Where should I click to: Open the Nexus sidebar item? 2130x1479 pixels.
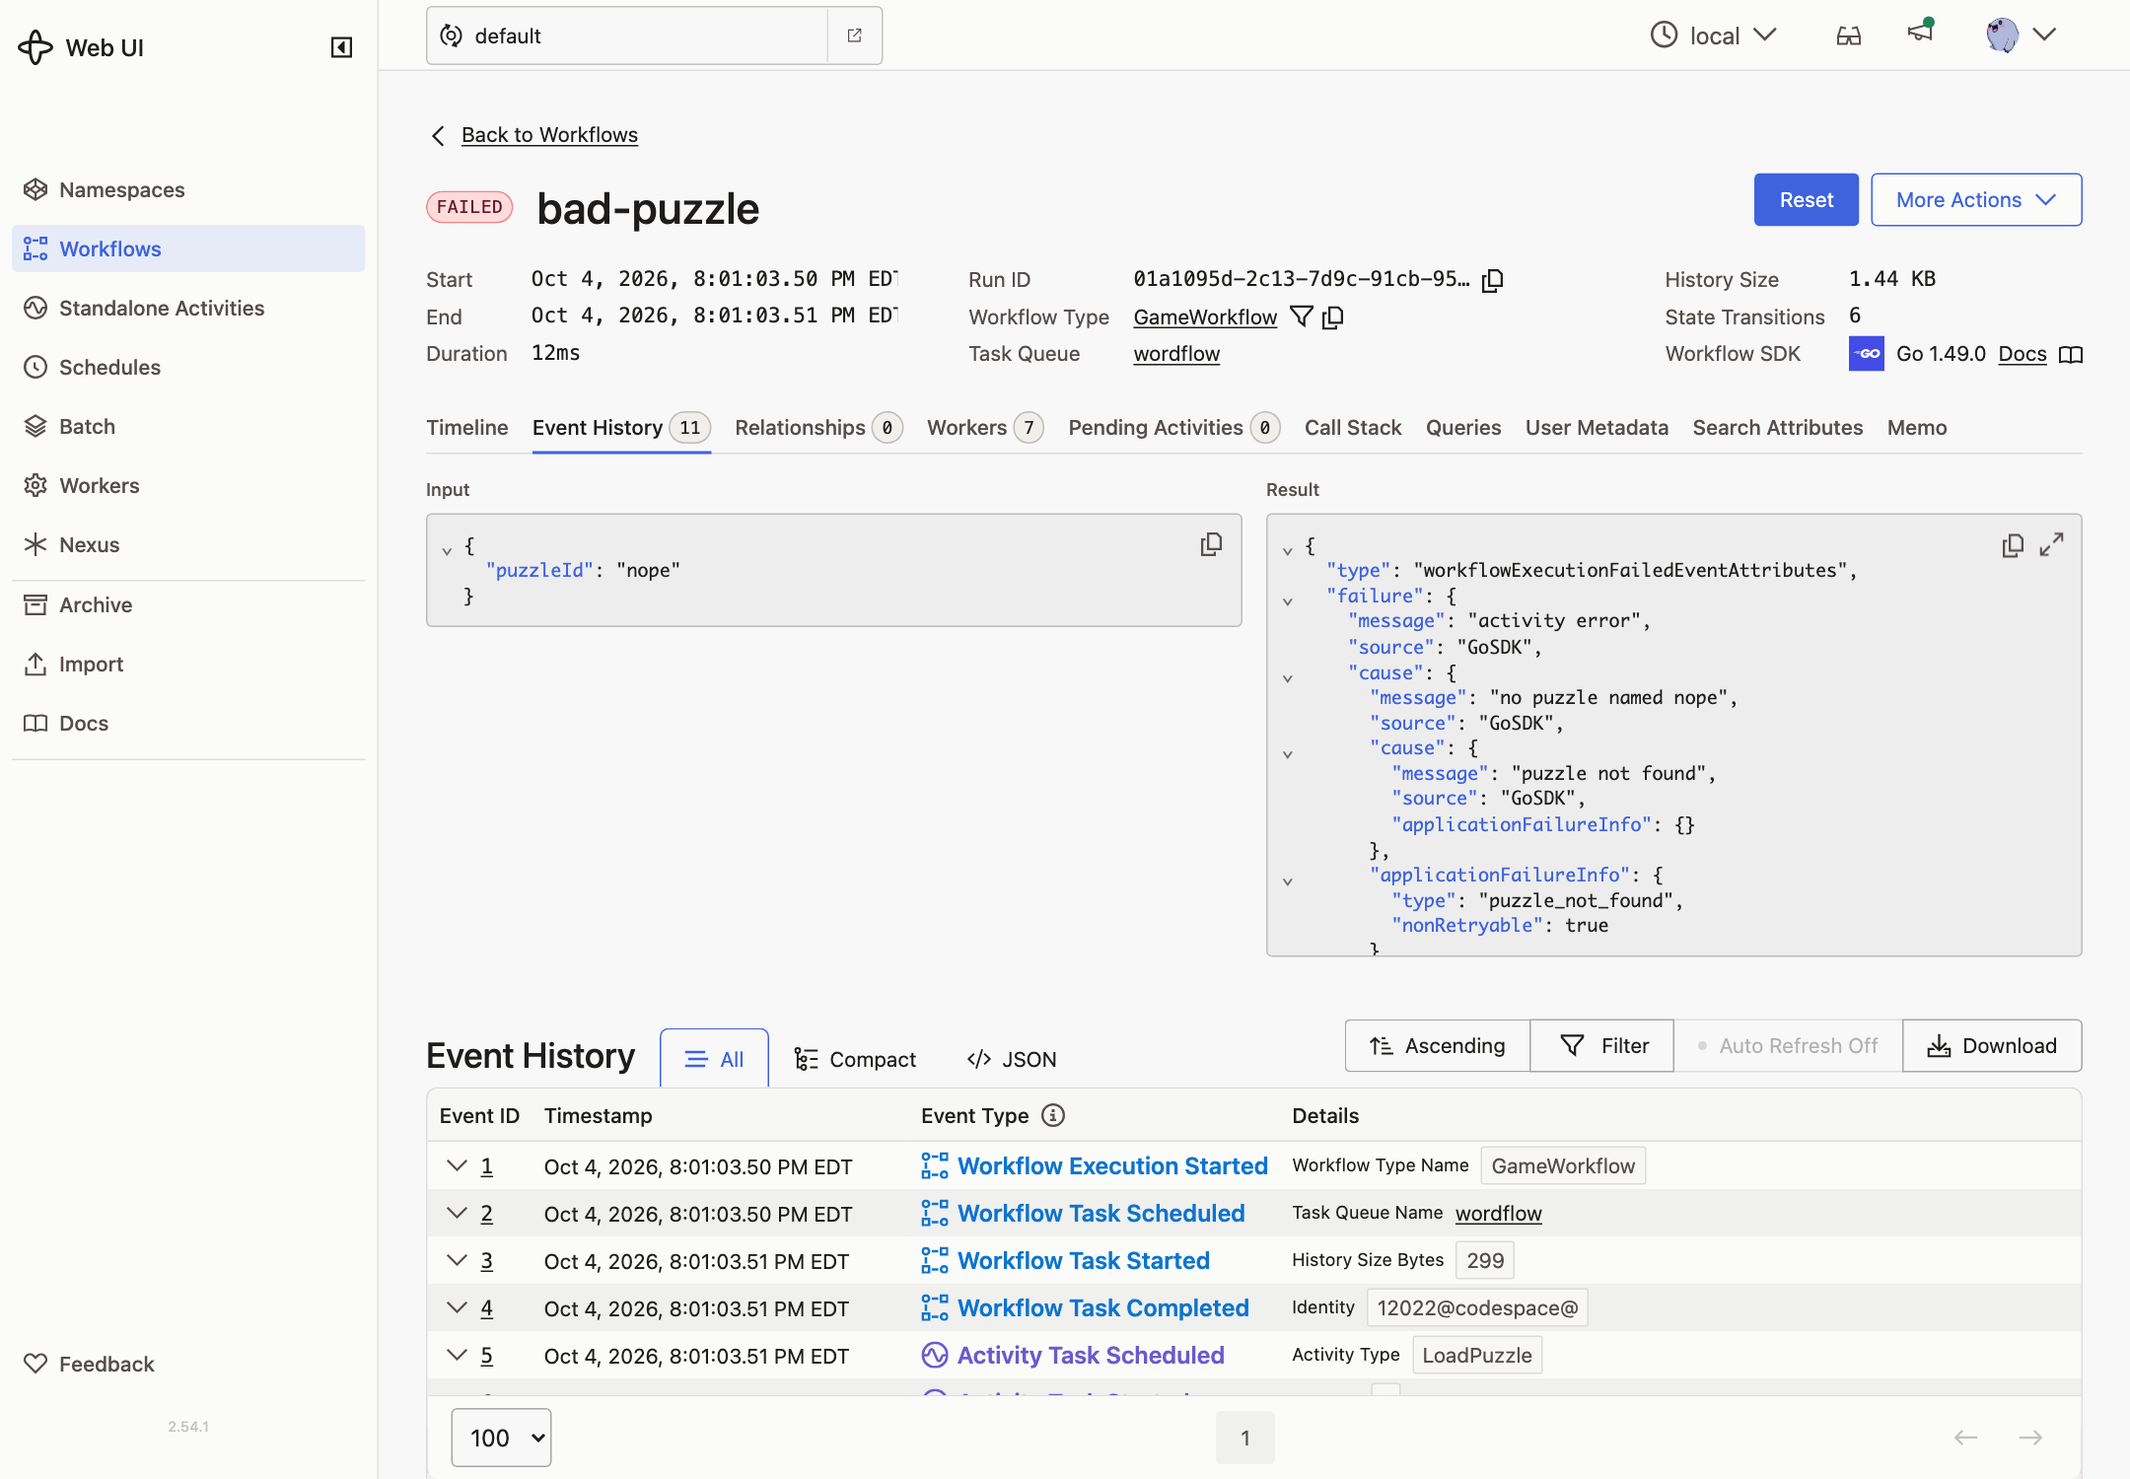pyautogui.click(x=188, y=544)
